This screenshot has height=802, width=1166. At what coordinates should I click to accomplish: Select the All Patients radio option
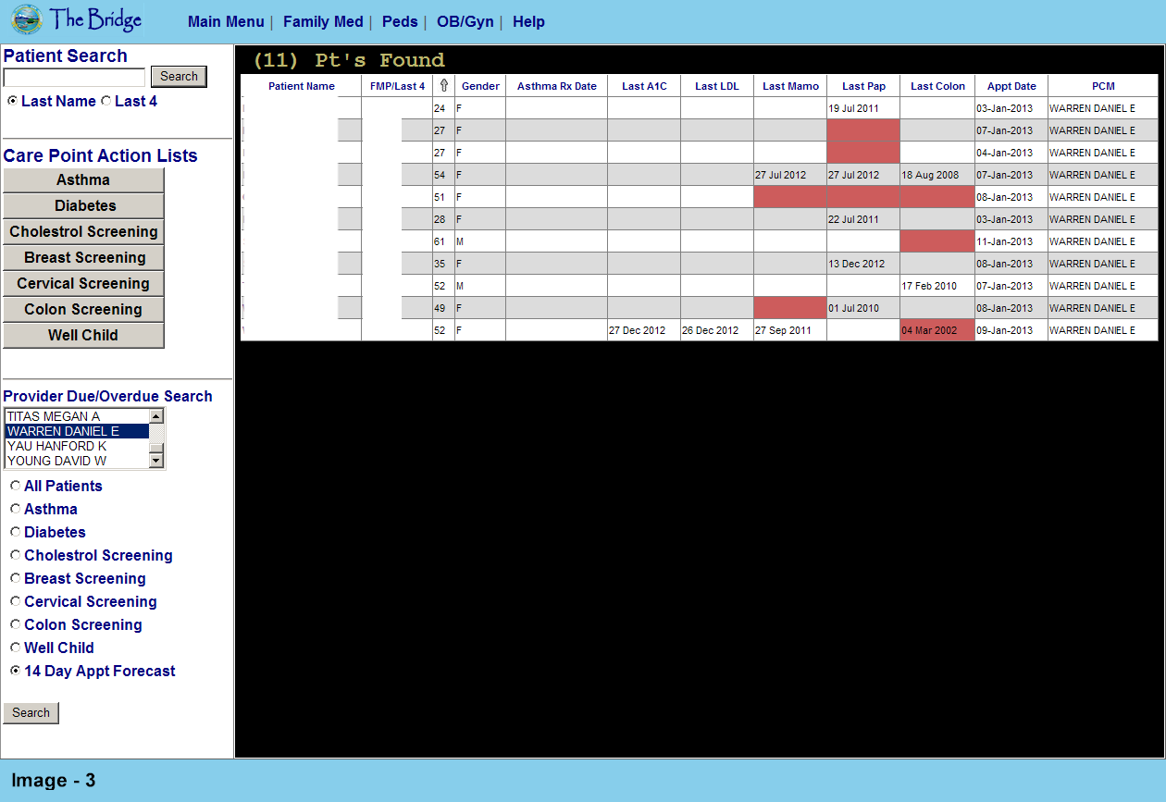pyautogui.click(x=15, y=486)
